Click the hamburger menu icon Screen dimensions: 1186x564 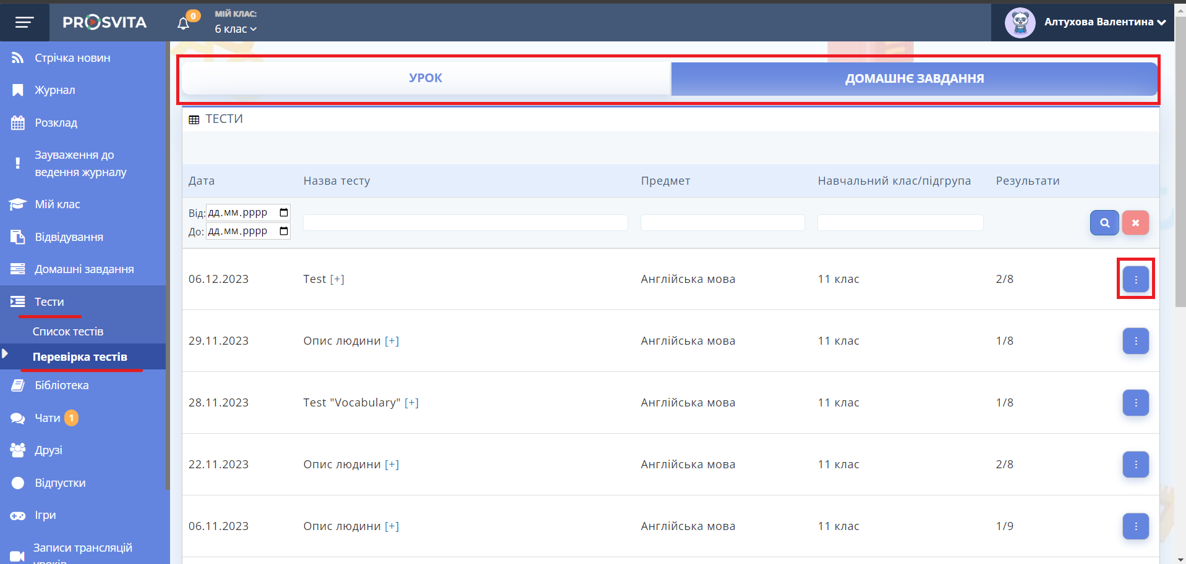(x=24, y=23)
